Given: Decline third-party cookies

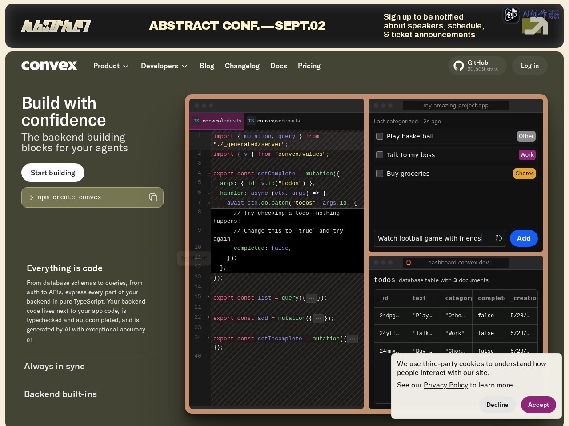Looking at the screenshot, I should click(497, 405).
